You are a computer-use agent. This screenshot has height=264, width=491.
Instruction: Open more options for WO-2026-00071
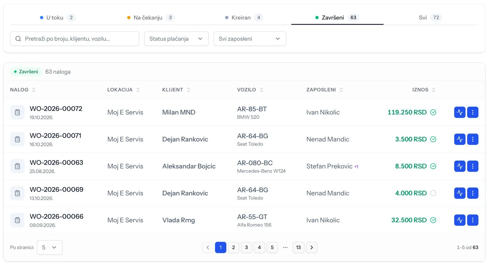[x=473, y=139]
